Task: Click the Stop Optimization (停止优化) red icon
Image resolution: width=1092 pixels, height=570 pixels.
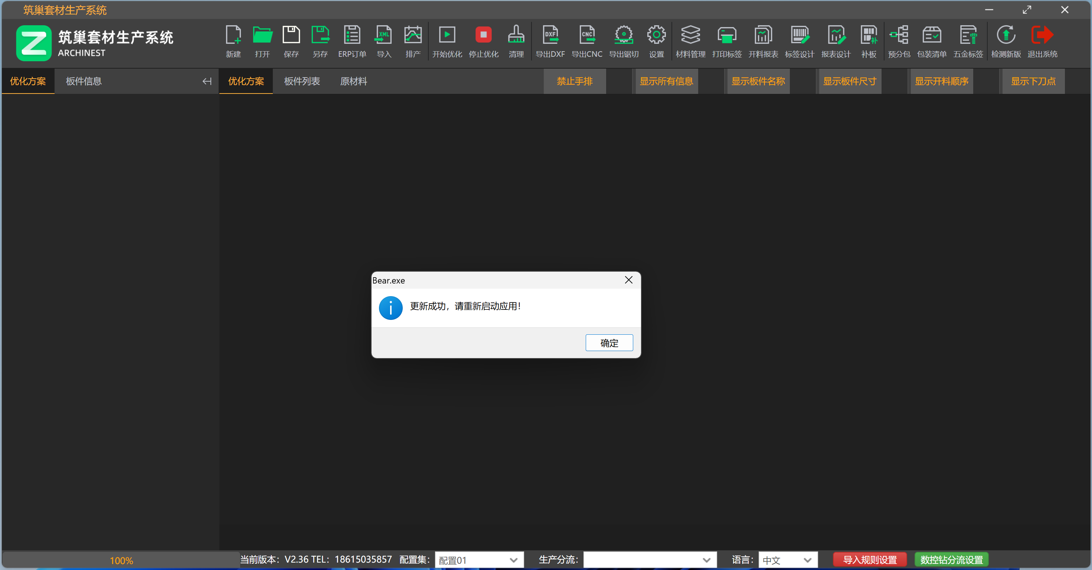Action: coord(483,35)
